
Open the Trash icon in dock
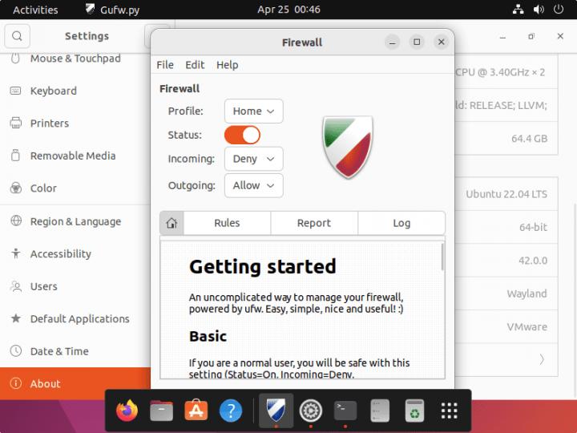click(414, 411)
